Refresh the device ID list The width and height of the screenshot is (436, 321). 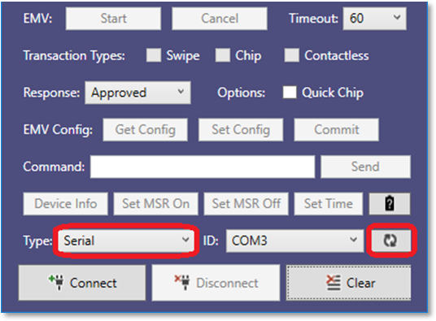(x=390, y=241)
